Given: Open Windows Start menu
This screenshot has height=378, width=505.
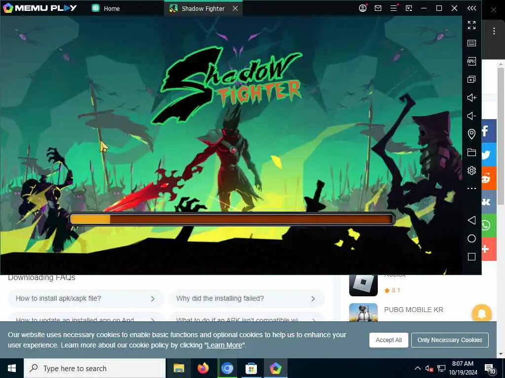Looking at the screenshot, I should (x=12, y=368).
